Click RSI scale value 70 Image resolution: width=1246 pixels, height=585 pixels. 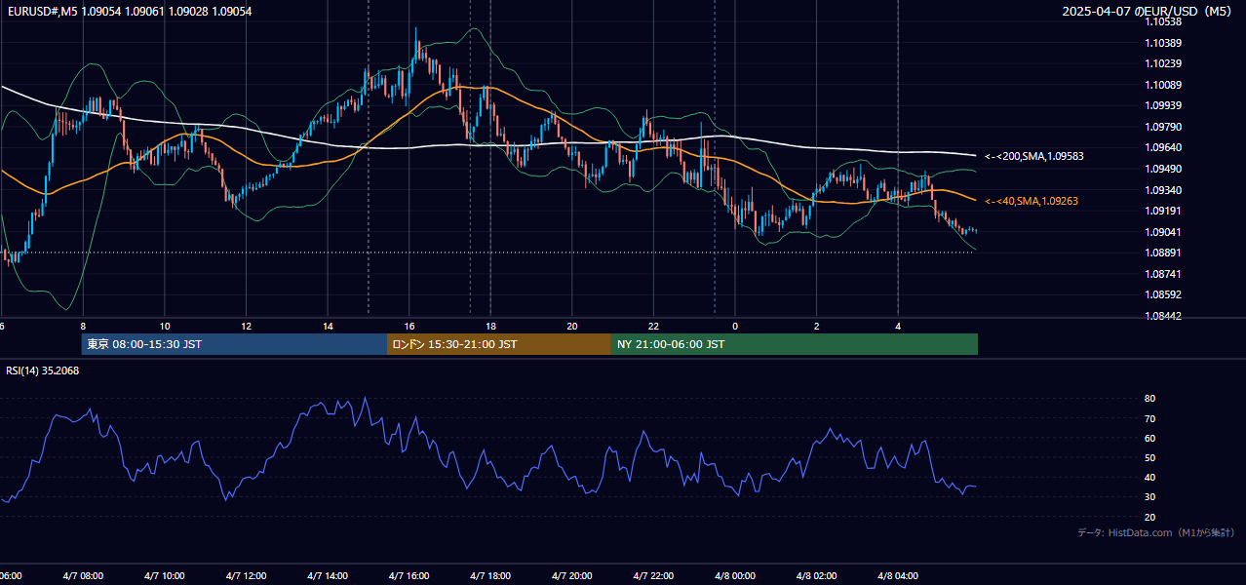[x=1149, y=418]
